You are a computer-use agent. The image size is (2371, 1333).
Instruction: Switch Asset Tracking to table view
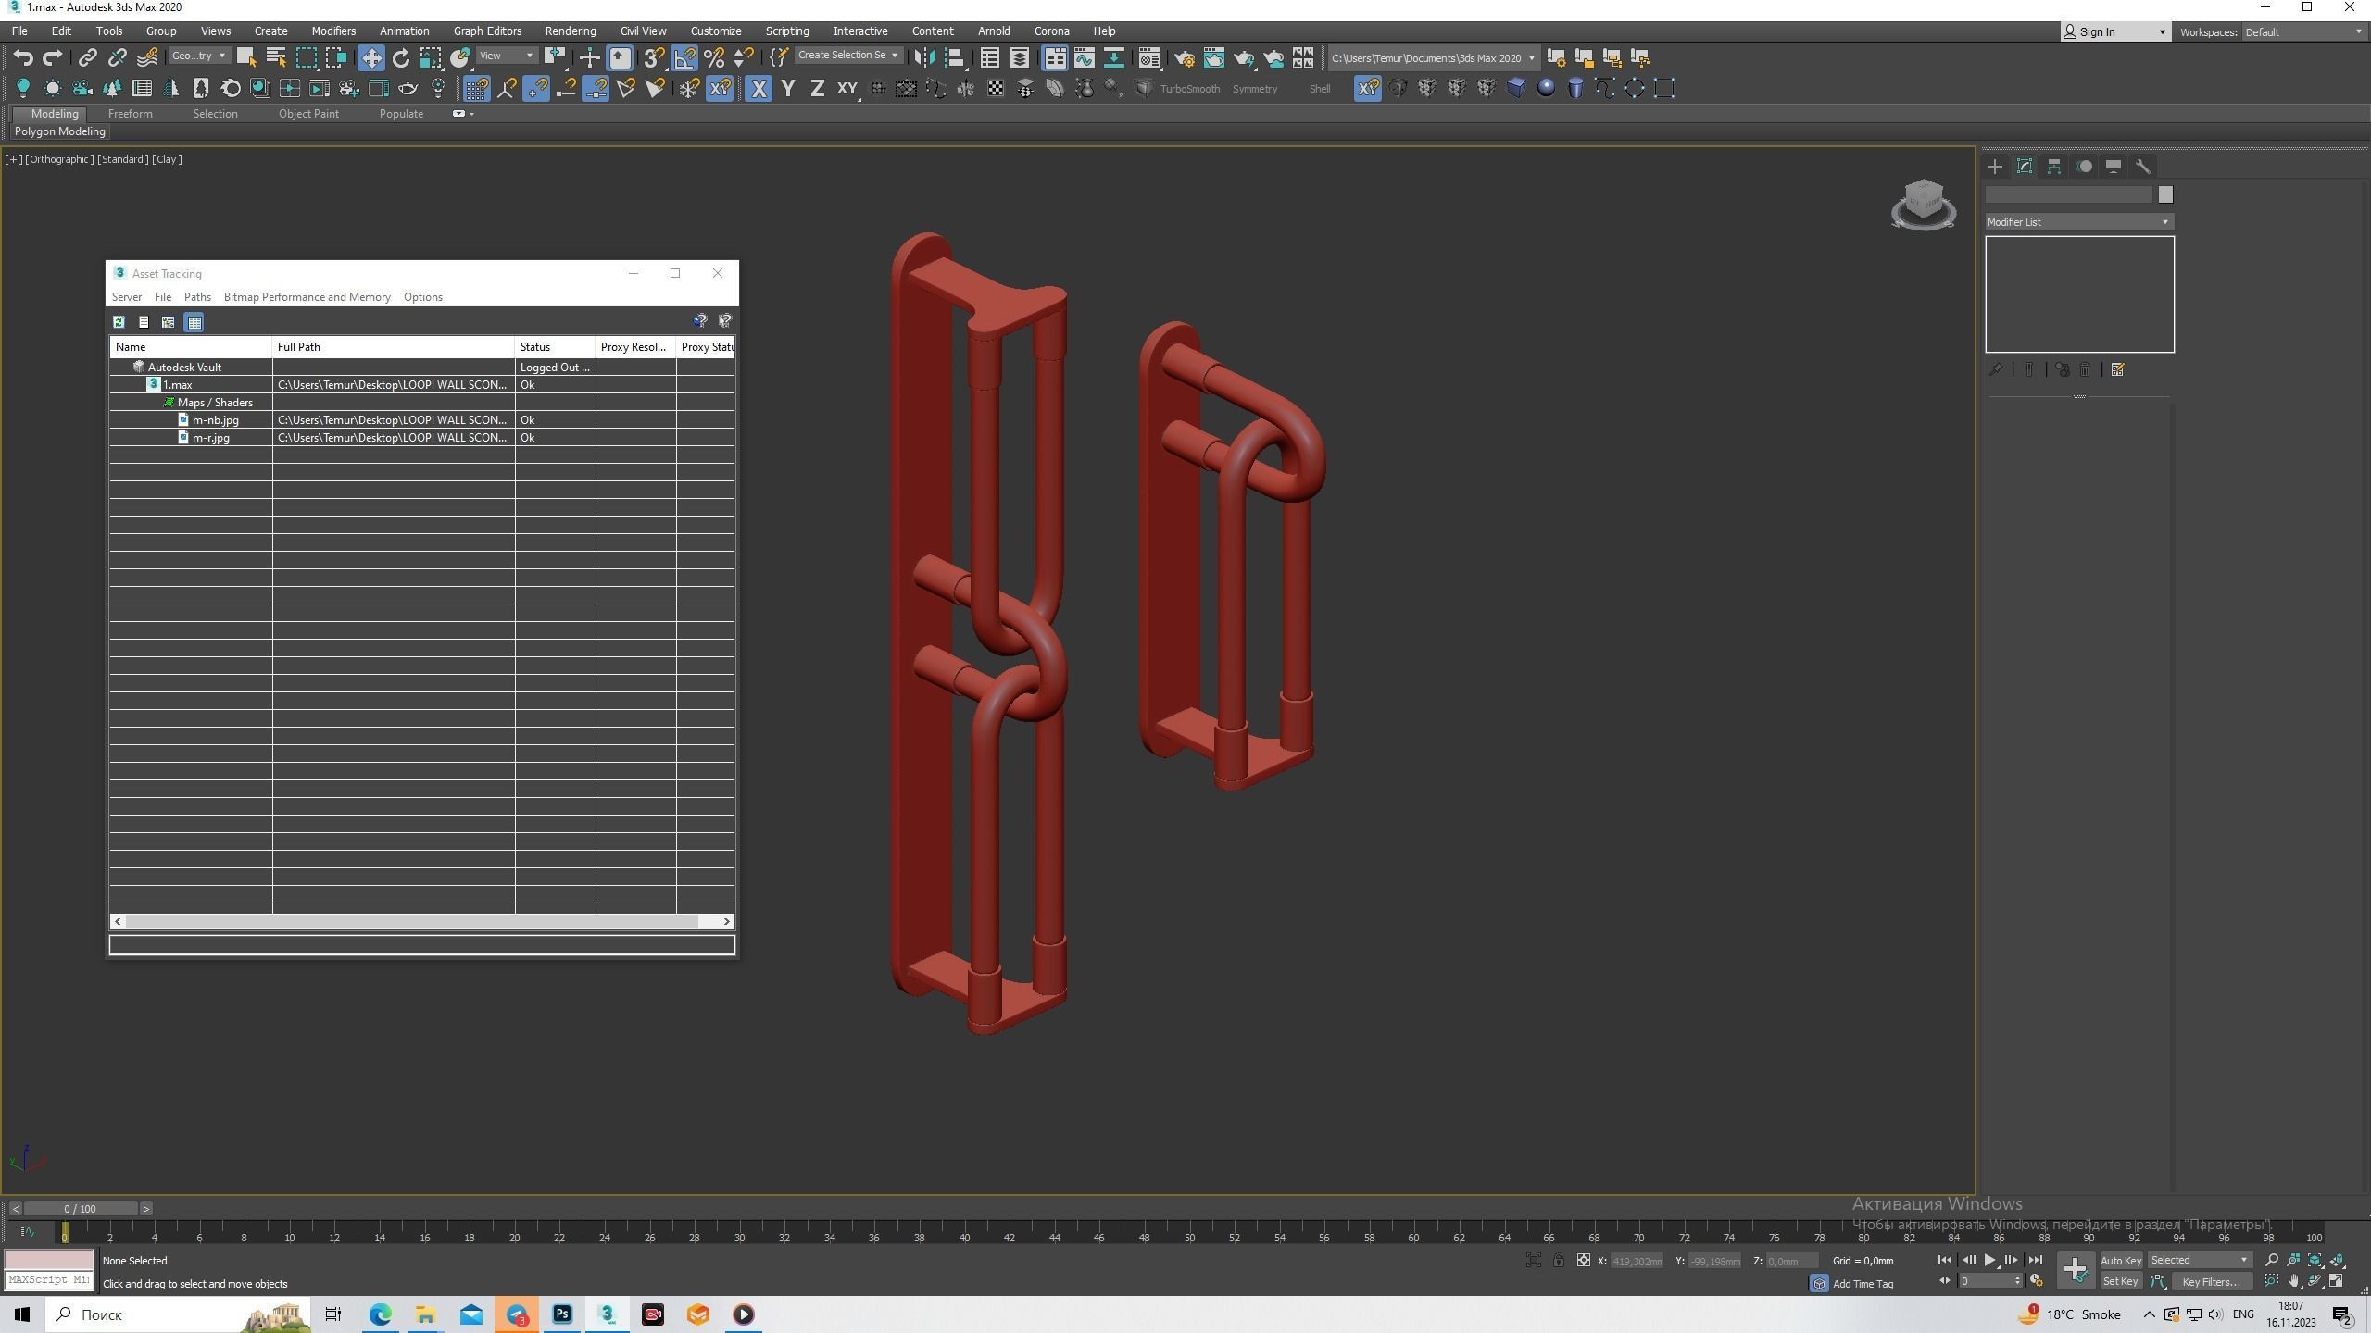(194, 322)
